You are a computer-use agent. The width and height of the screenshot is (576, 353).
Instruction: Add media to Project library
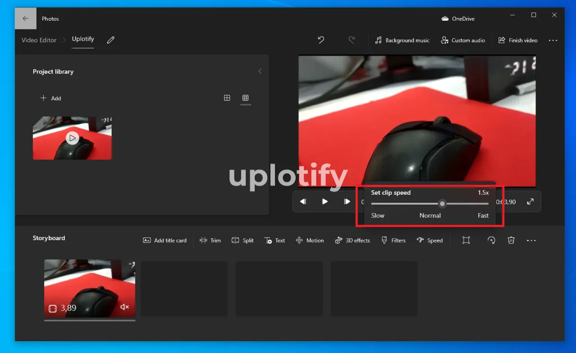point(51,98)
